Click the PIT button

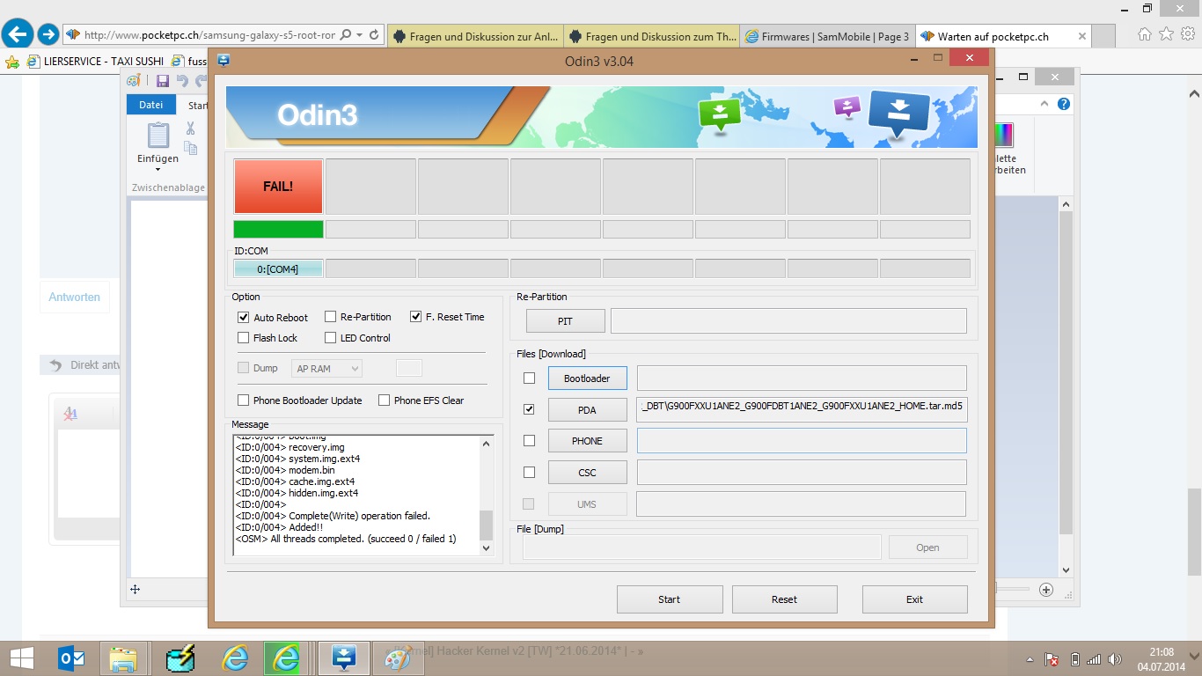[565, 321]
